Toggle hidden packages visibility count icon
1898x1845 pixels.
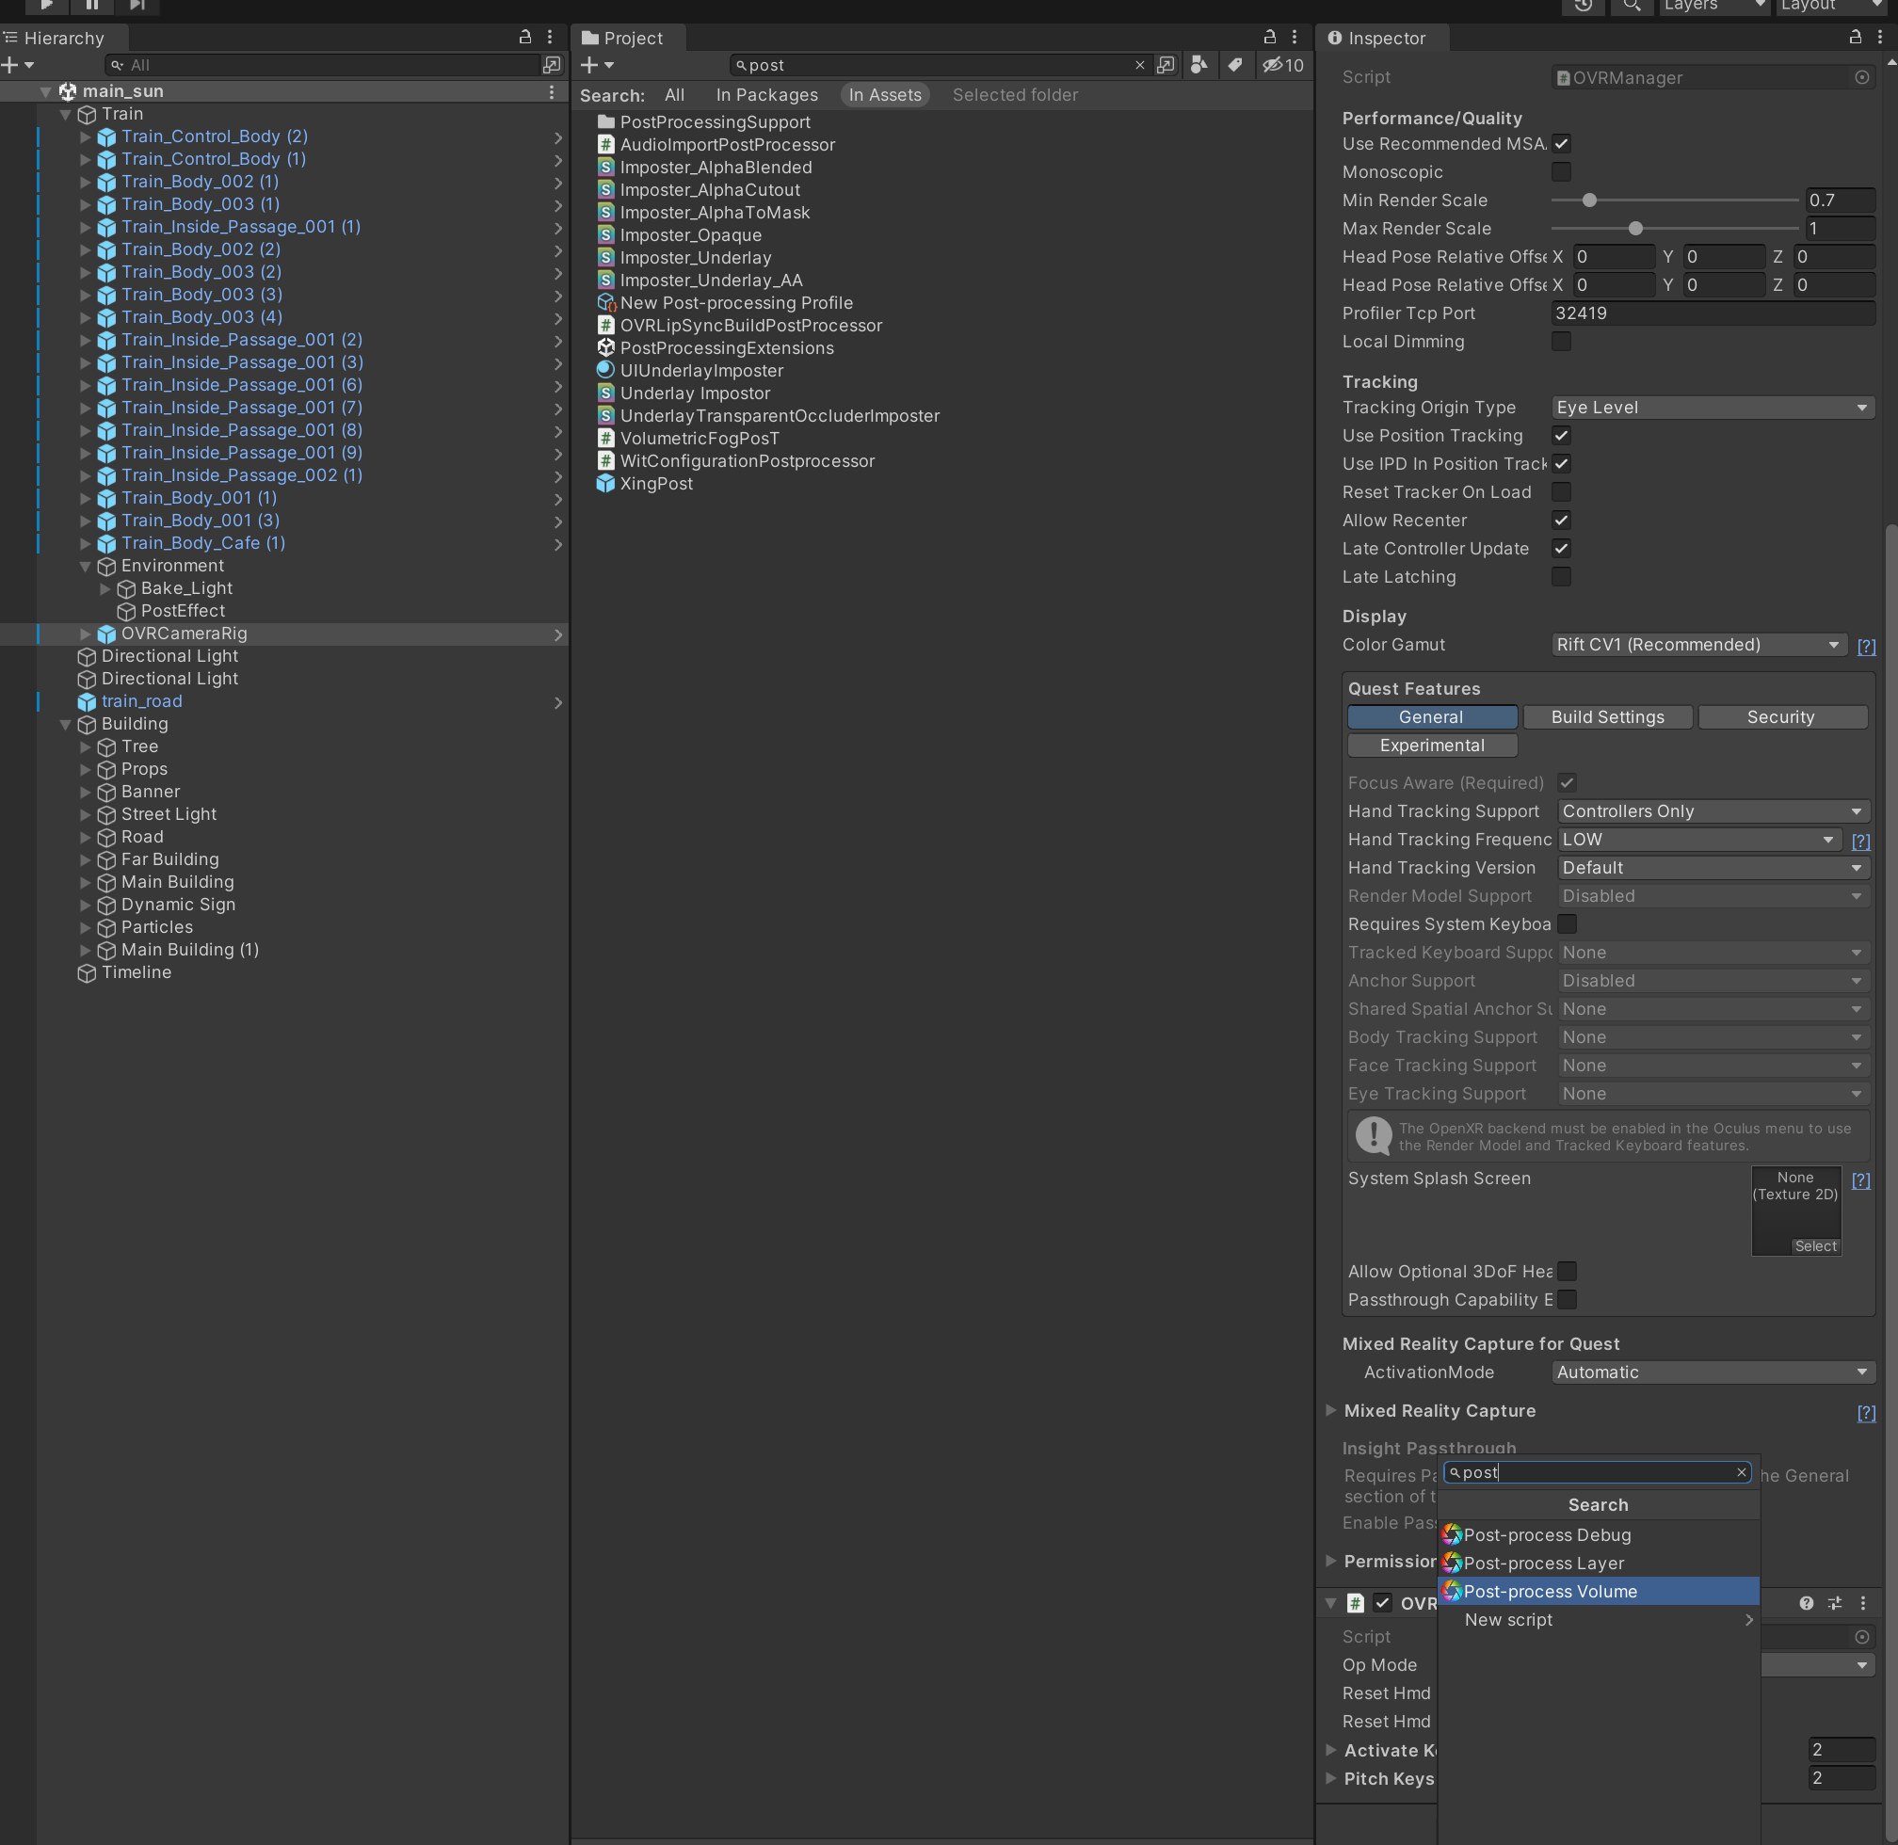point(1282,65)
